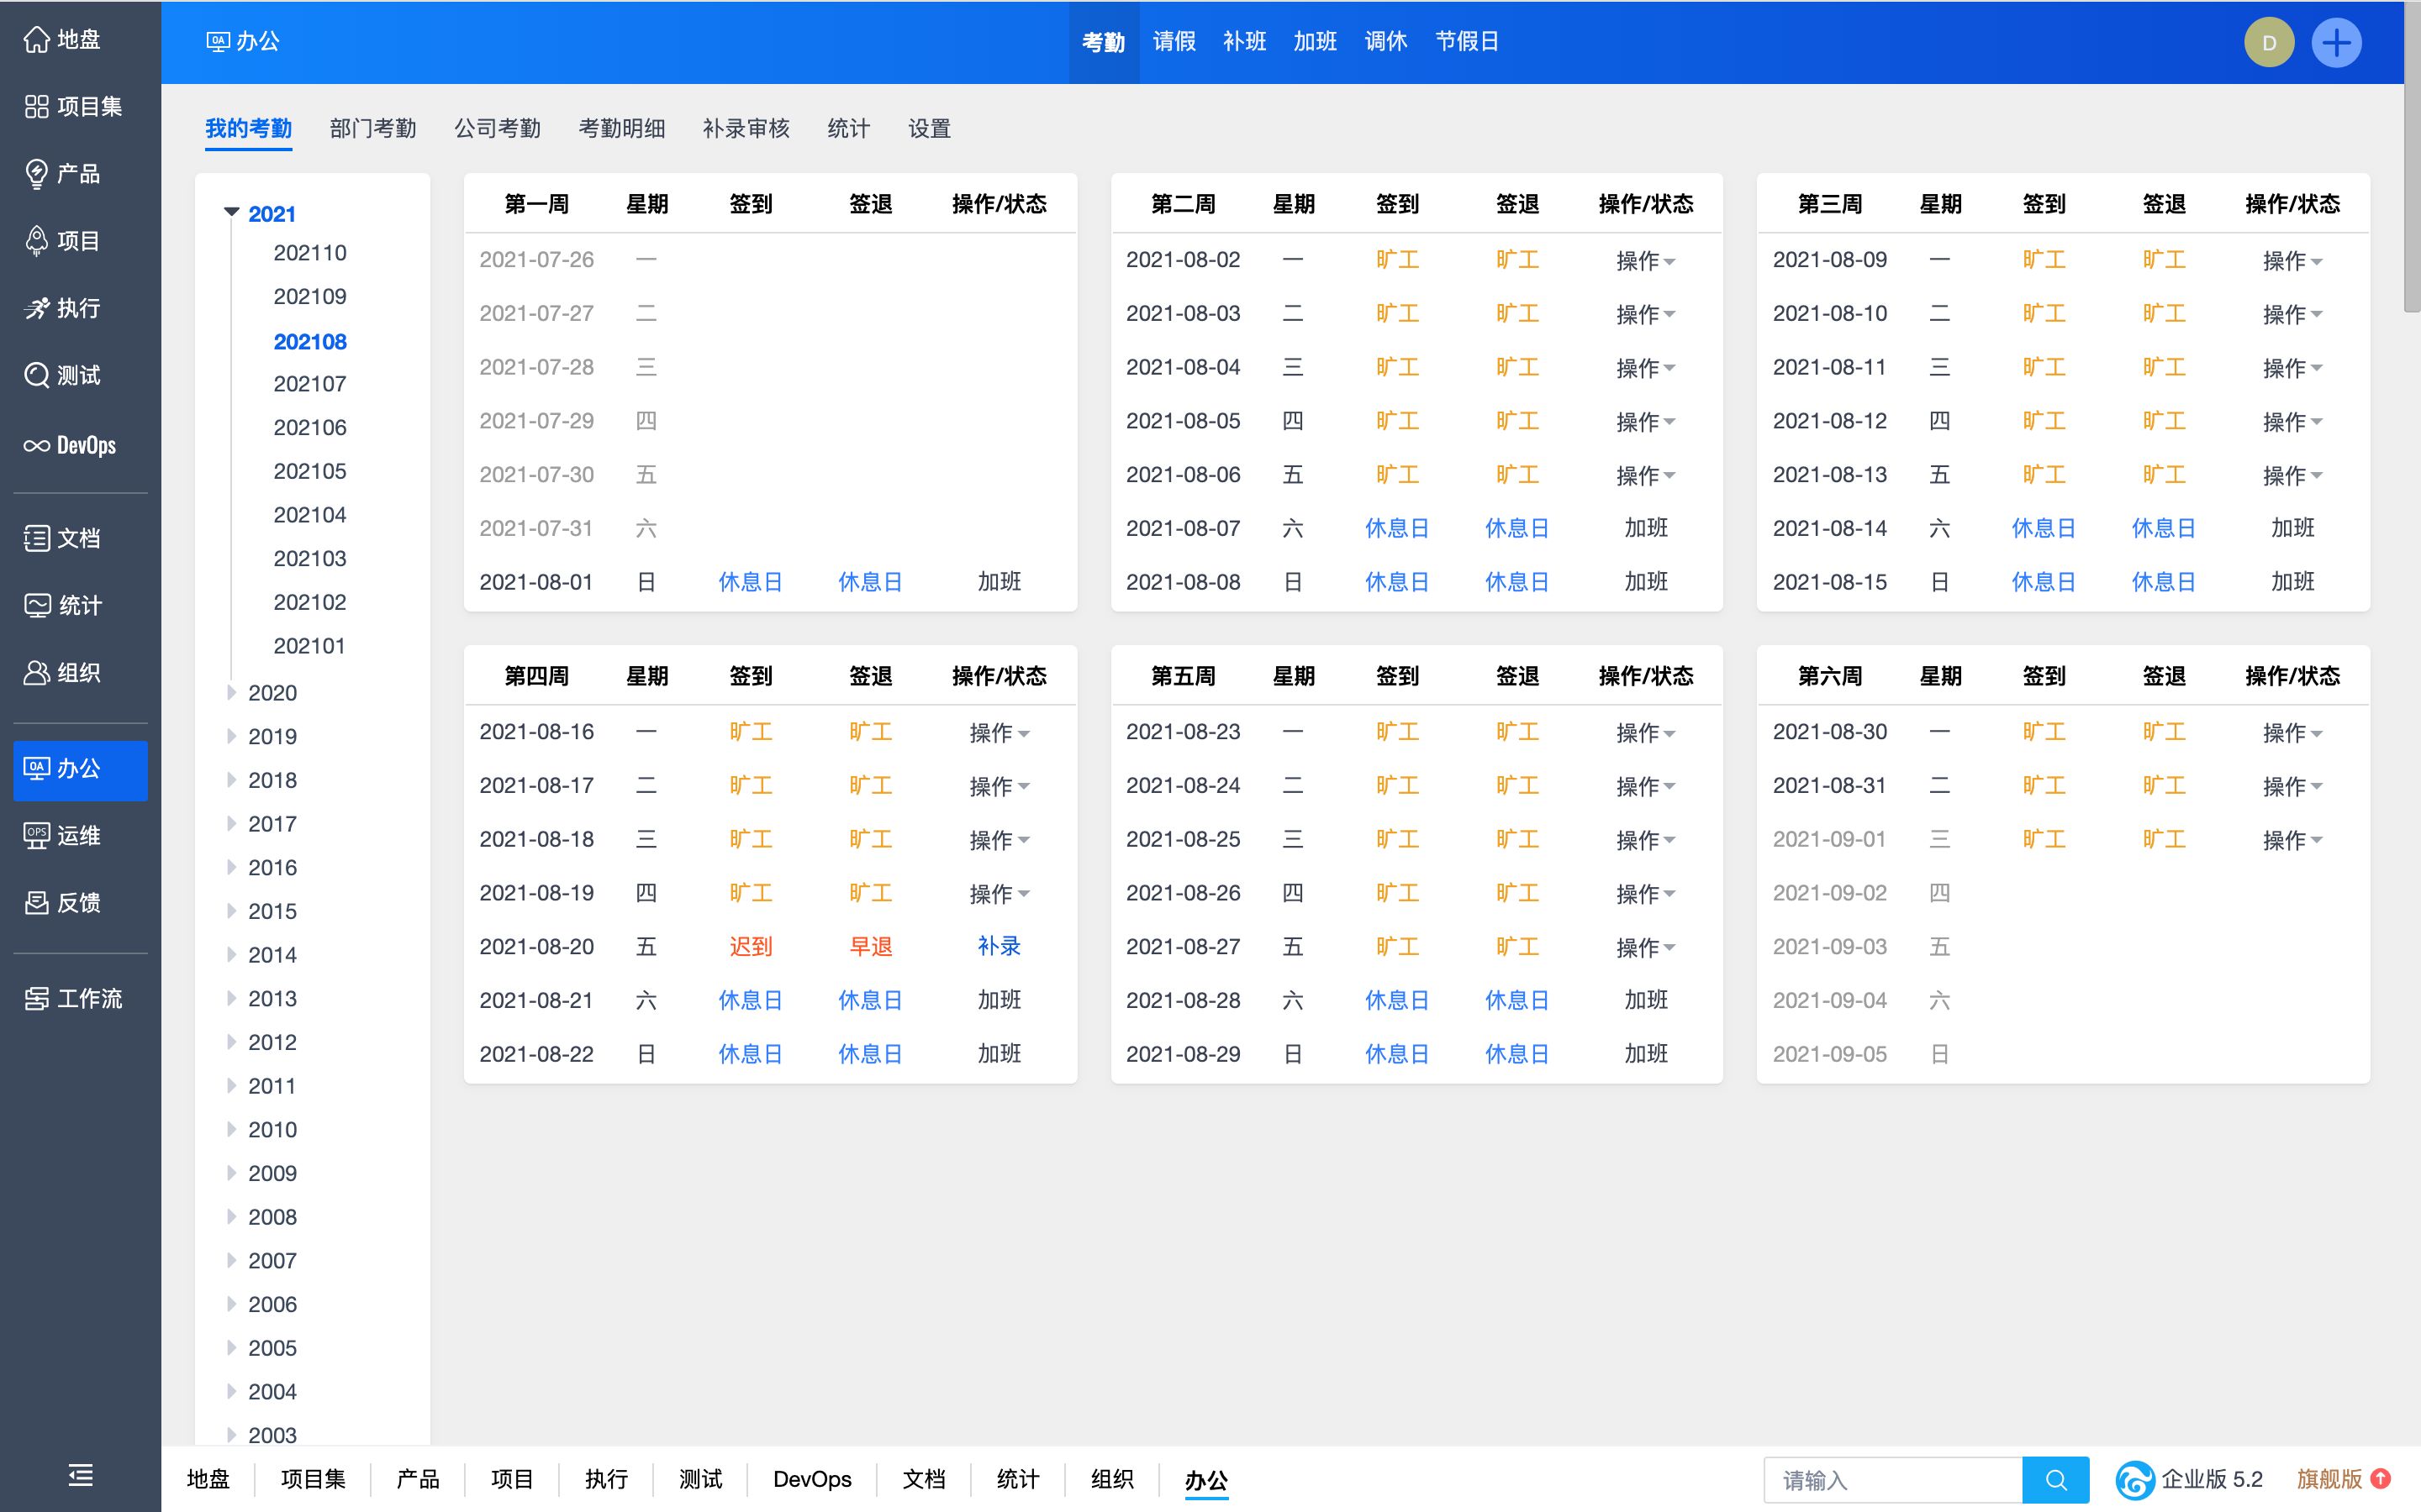
Task: Open the 测试 icon in sidebar
Action: point(37,376)
